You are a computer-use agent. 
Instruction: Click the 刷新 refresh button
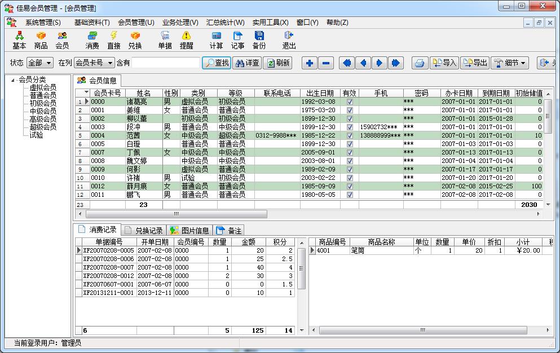point(278,63)
